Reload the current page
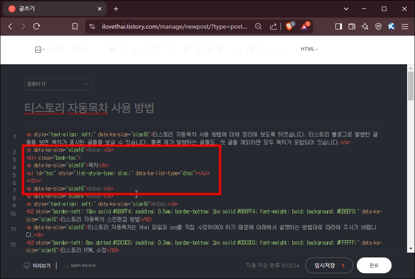This screenshot has height=279, width=415. coord(37,26)
